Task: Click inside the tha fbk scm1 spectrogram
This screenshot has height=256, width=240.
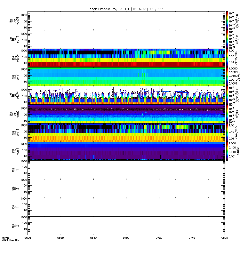Action: pyautogui.click(x=126, y=77)
